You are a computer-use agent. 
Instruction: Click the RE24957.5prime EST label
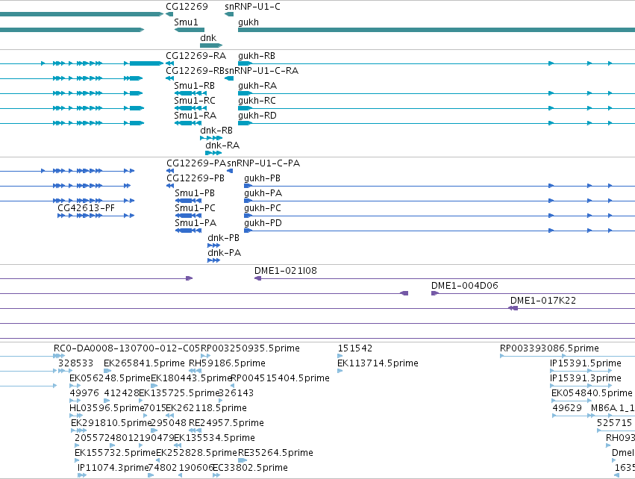pos(226,423)
